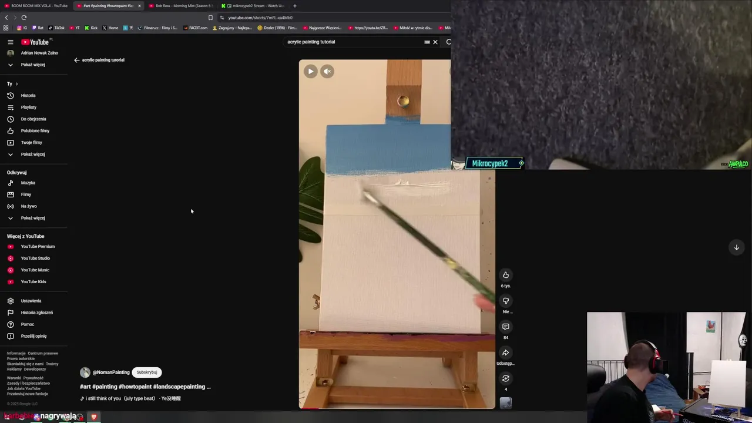Open Do obejrzenia watch later list
This screenshot has width=752, height=423.
[33, 119]
